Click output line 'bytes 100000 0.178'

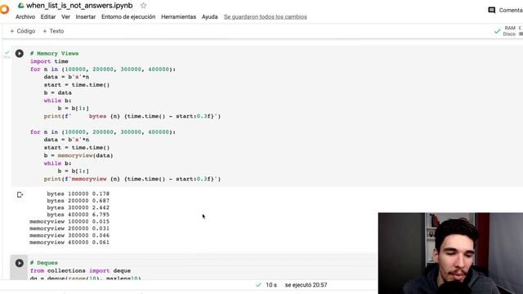tap(78, 194)
